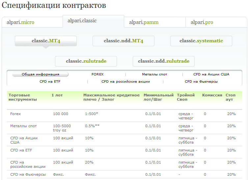This screenshot has height=180, width=249.
Task: Switch to the alpari.pamm tab
Action: click(x=155, y=22)
